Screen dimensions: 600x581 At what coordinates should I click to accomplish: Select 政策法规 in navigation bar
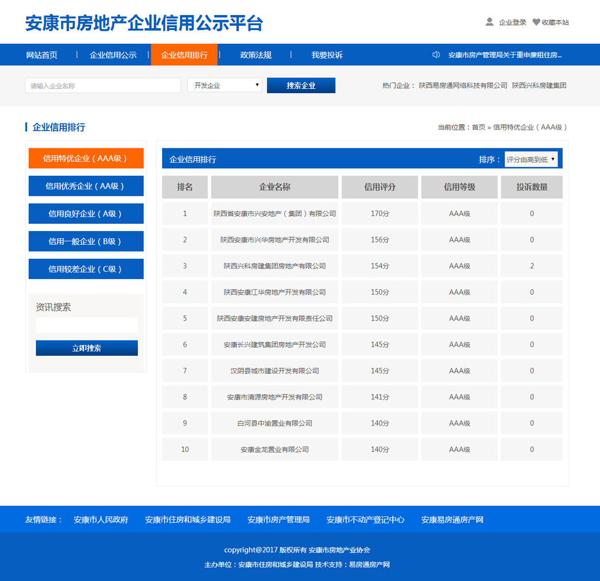tap(256, 55)
